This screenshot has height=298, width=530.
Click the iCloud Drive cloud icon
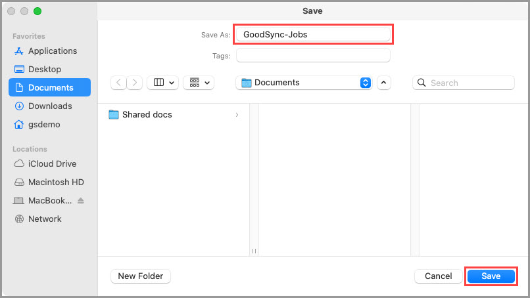point(19,163)
